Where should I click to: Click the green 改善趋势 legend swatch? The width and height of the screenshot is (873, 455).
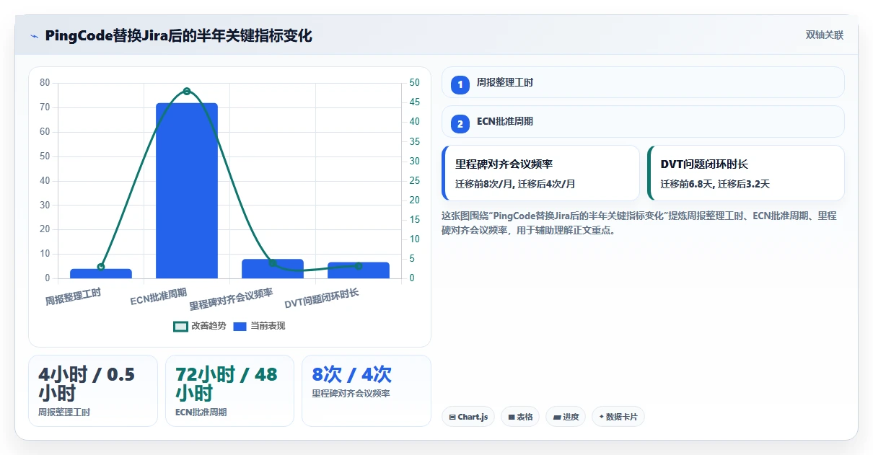180,327
